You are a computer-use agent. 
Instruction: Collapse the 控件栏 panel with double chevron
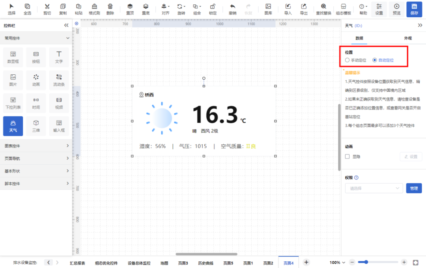pos(66,25)
